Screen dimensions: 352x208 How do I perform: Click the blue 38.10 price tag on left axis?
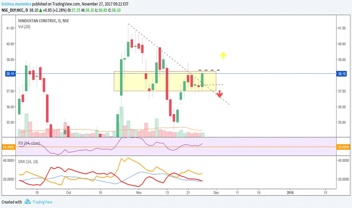[10, 73]
